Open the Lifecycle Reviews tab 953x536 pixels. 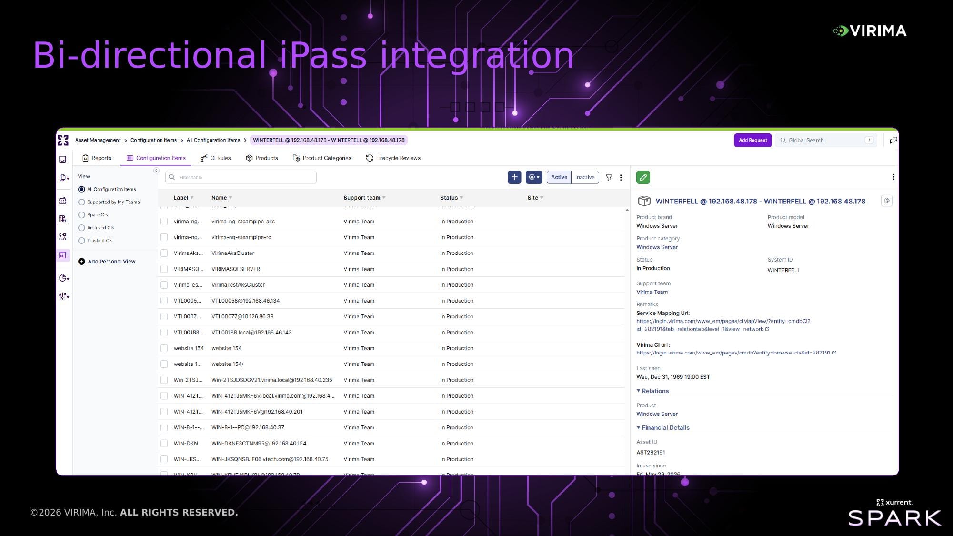coord(393,158)
